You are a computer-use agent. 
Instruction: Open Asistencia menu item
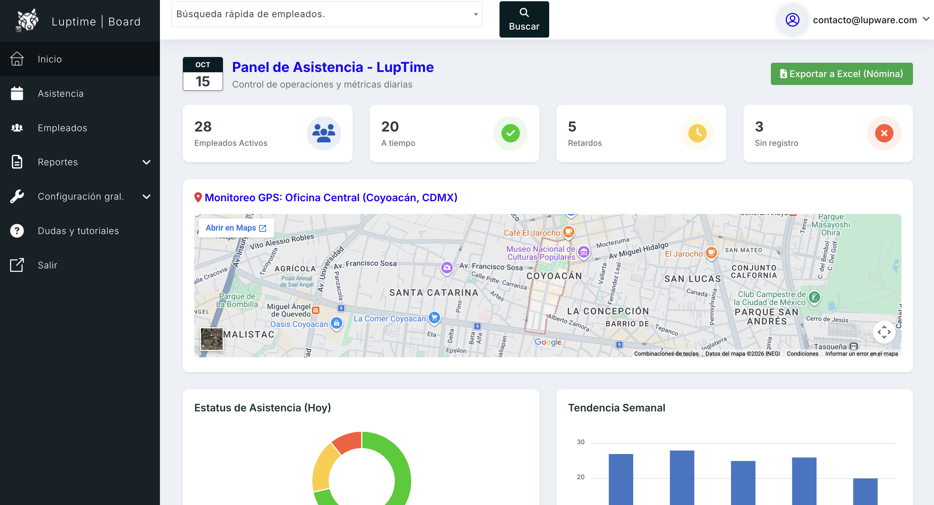pos(80,93)
